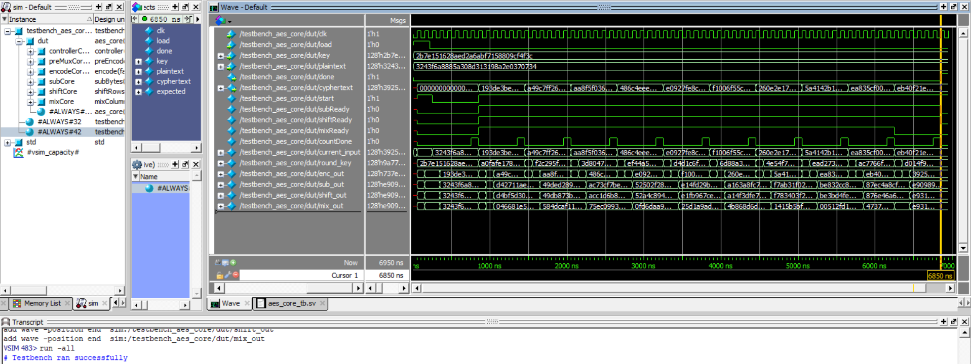Undock the Processes (Active) panel

pos(185,164)
